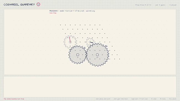This screenshot has width=180, height=101.
Task: Click the 'right-click / F: turn over' hint
Action: (x=140, y=99)
